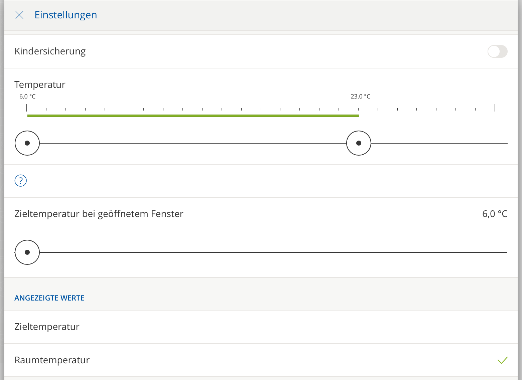Select Zieltemperatur as displayed value
This screenshot has width=522, height=380.
261,327
